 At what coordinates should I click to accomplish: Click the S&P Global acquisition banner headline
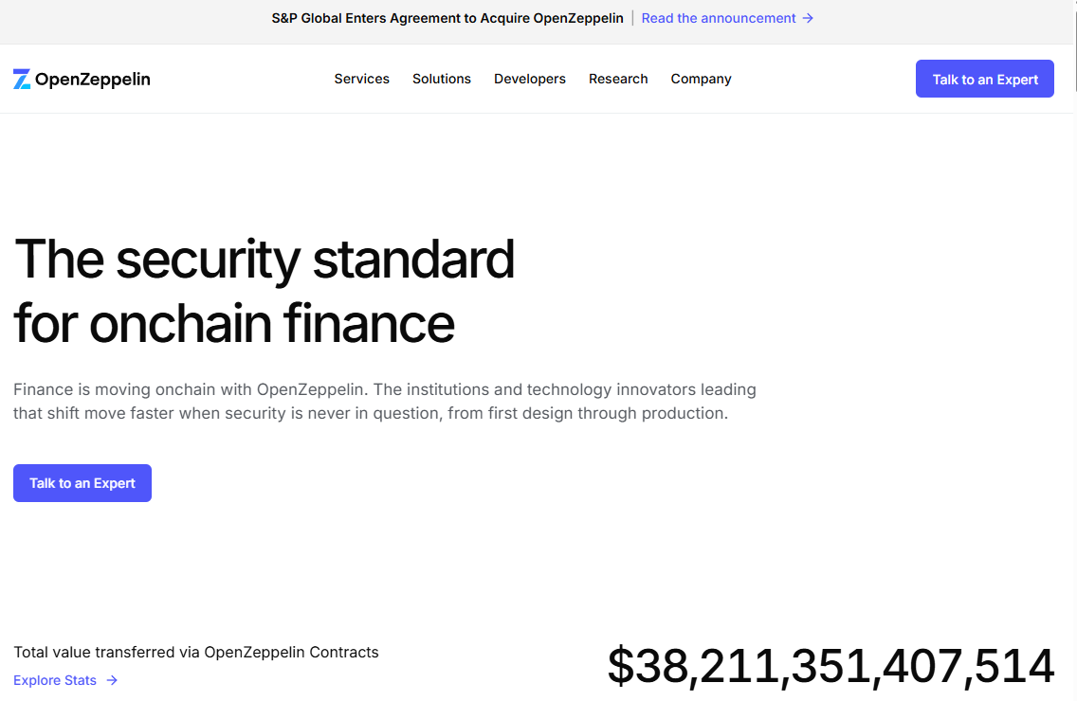click(447, 19)
